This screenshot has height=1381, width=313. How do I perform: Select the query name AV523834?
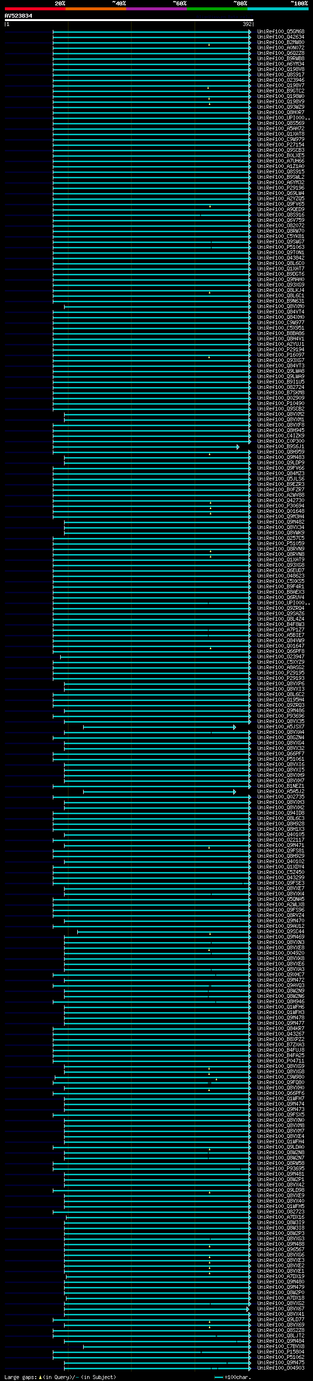click(x=18, y=16)
